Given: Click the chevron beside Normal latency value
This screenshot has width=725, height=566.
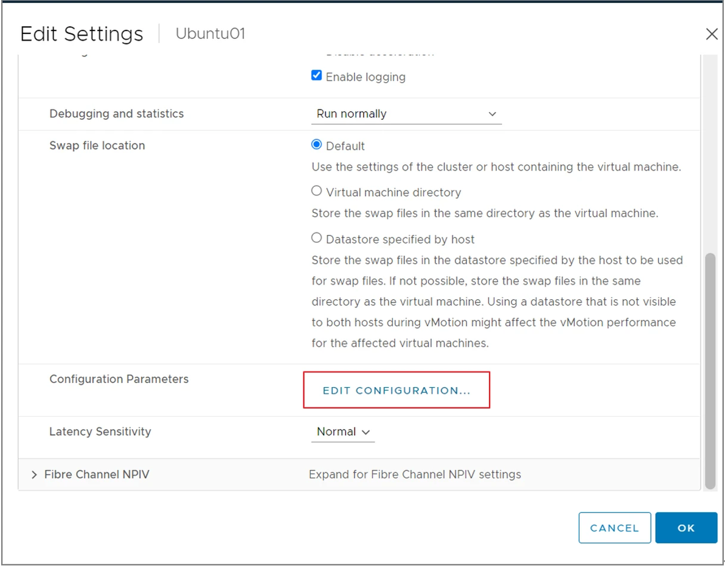Looking at the screenshot, I should [366, 432].
